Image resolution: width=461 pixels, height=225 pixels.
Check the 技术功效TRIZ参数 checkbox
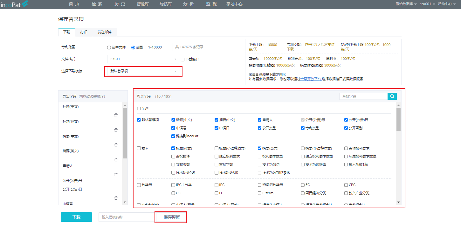click(x=260, y=173)
